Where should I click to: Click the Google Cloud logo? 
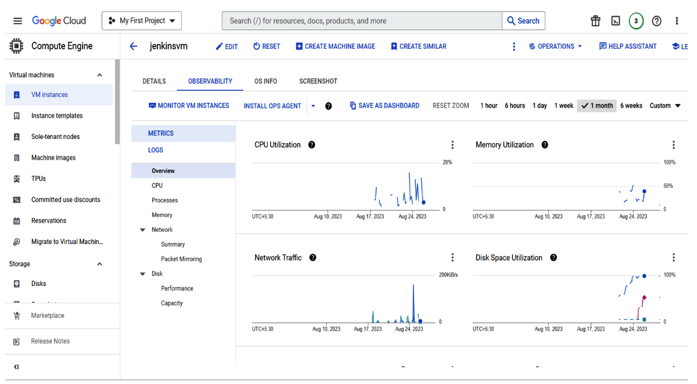(59, 21)
